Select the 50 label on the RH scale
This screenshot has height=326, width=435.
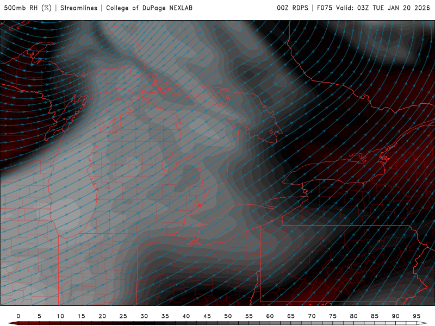click(x=228, y=316)
